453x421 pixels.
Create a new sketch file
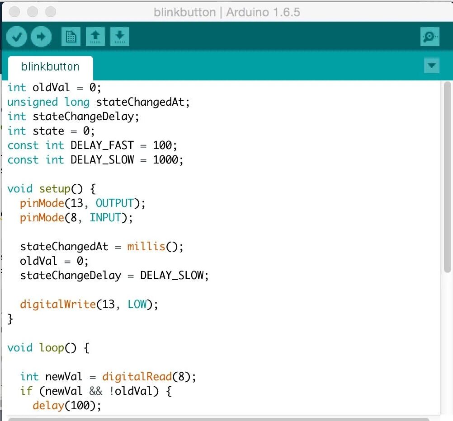71,37
